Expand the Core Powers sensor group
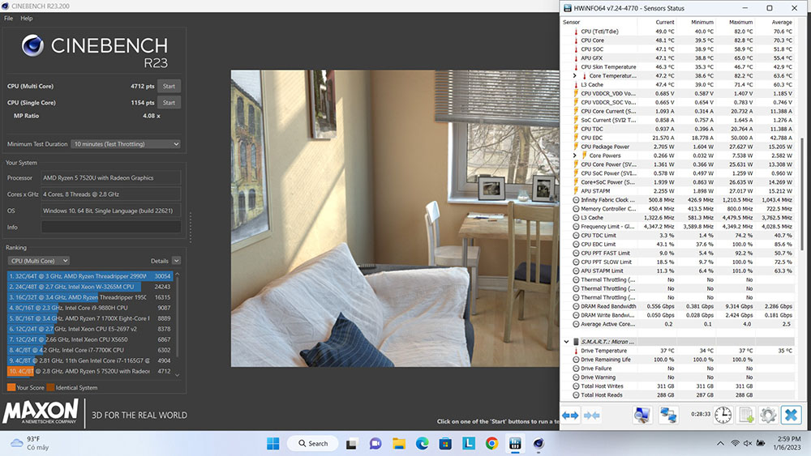811x456 pixels. coord(574,156)
